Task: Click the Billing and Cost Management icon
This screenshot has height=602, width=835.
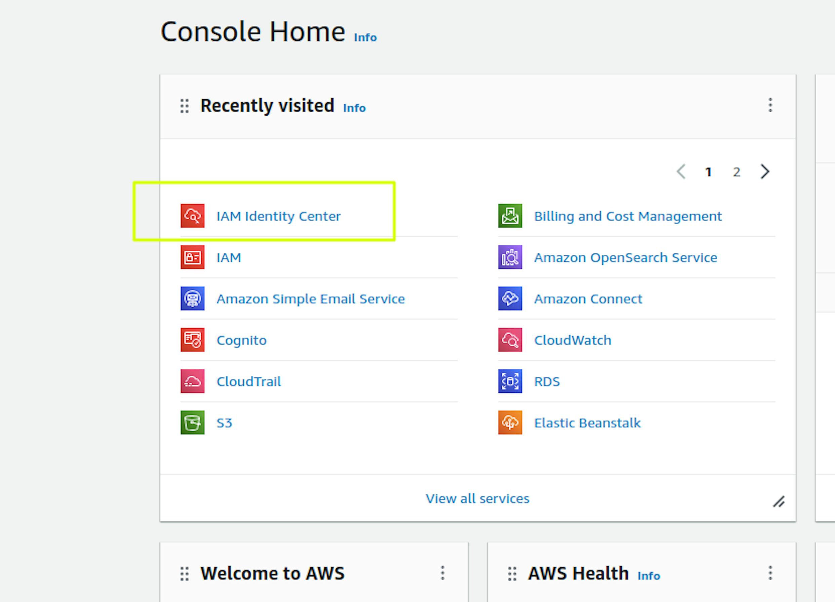Action: [x=510, y=216]
